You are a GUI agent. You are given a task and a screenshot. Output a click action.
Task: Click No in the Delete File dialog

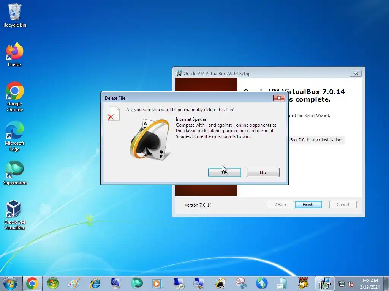click(263, 172)
